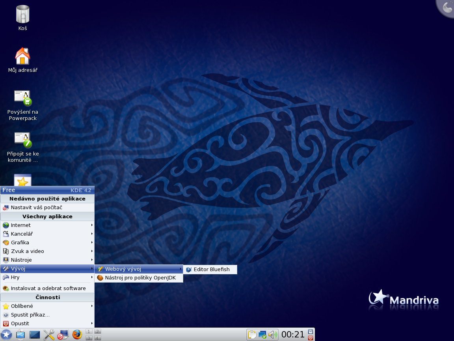Open the Plasma cashew in top-right corner
454x341 pixels.
(x=447, y=7)
